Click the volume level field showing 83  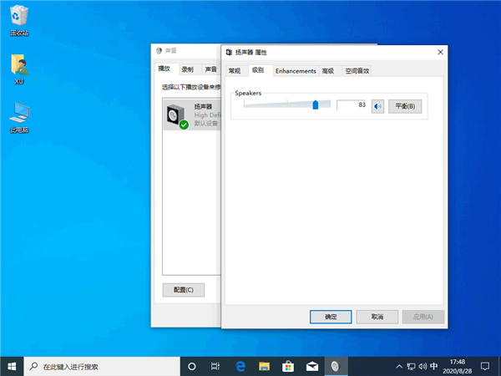coord(352,105)
